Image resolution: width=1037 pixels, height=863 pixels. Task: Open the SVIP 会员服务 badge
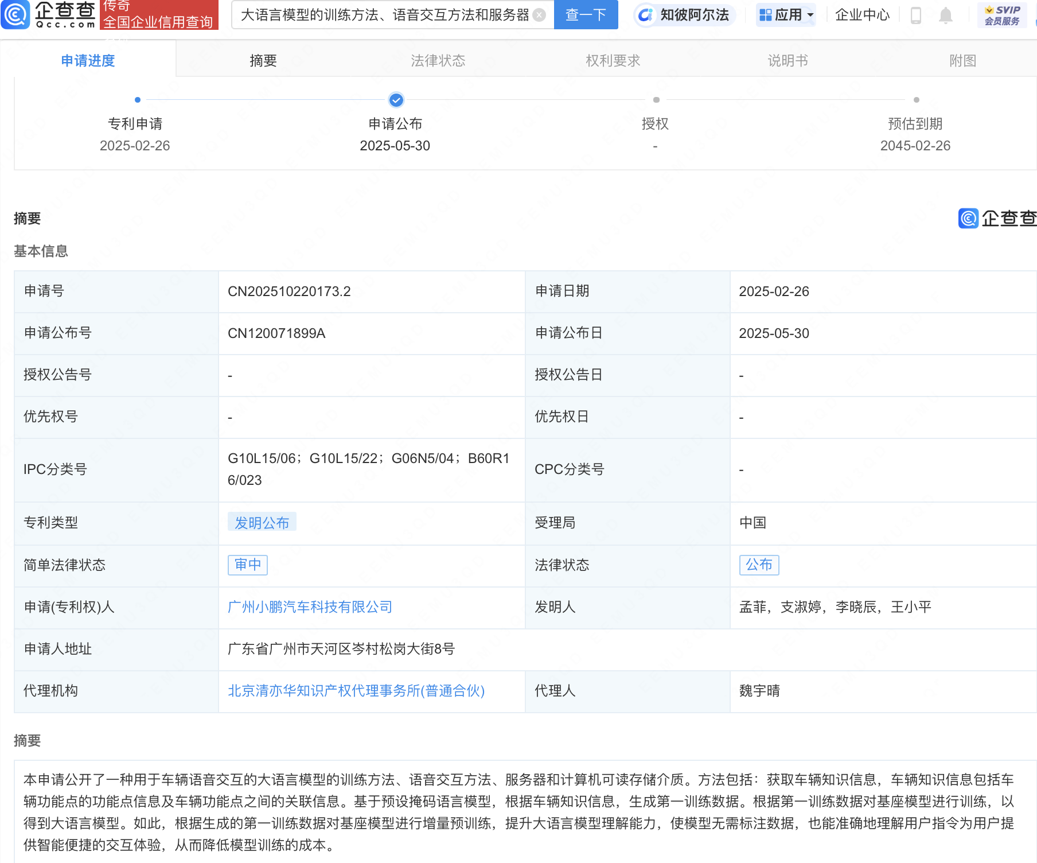[x=1002, y=15]
